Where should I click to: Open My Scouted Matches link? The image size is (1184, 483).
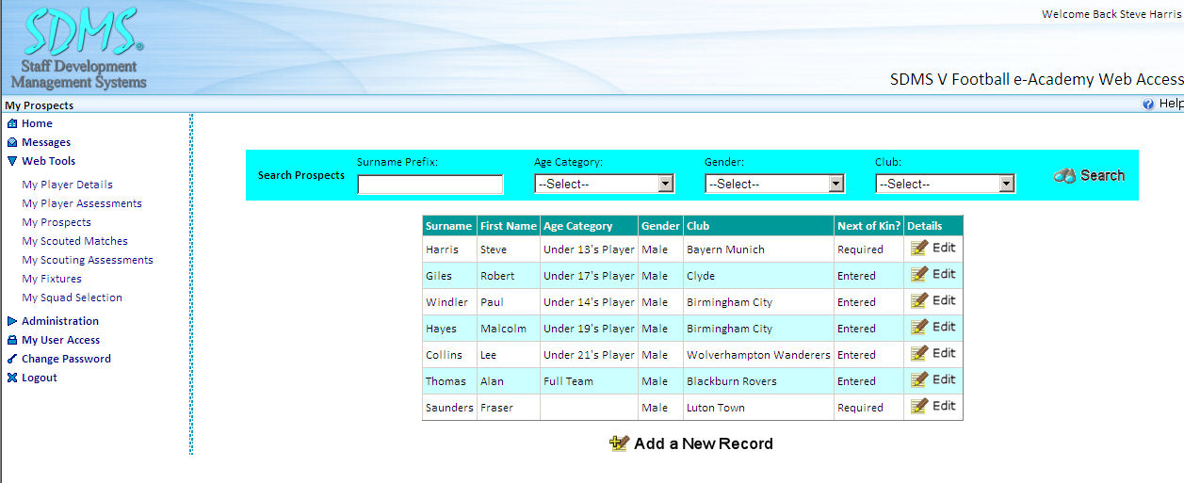pos(74,241)
